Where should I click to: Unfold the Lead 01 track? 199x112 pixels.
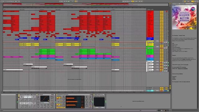(148, 50)
